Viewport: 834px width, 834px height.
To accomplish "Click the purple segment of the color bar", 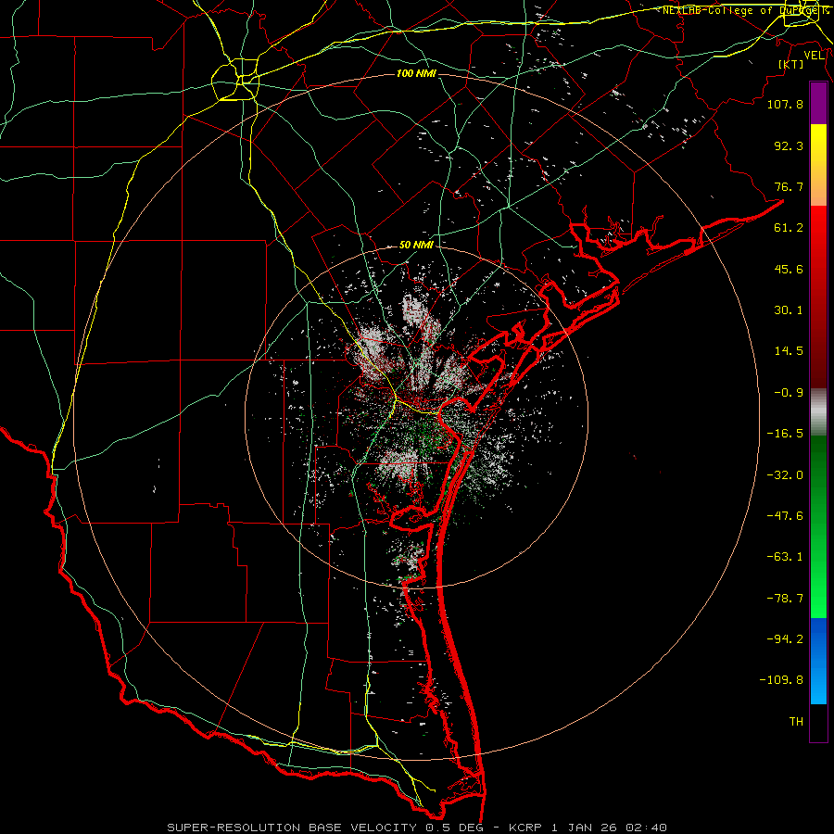I will click(818, 103).
